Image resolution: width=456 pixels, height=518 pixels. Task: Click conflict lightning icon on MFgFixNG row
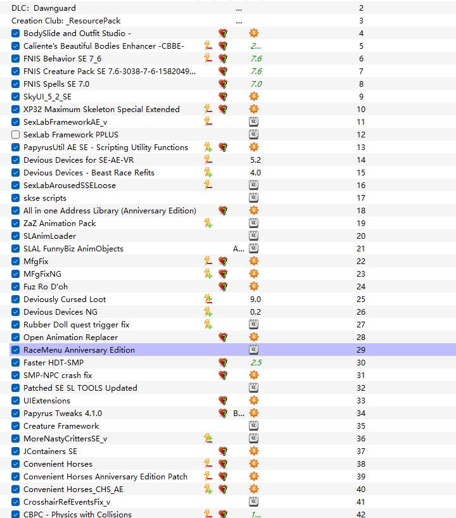(x=208, y=274)
